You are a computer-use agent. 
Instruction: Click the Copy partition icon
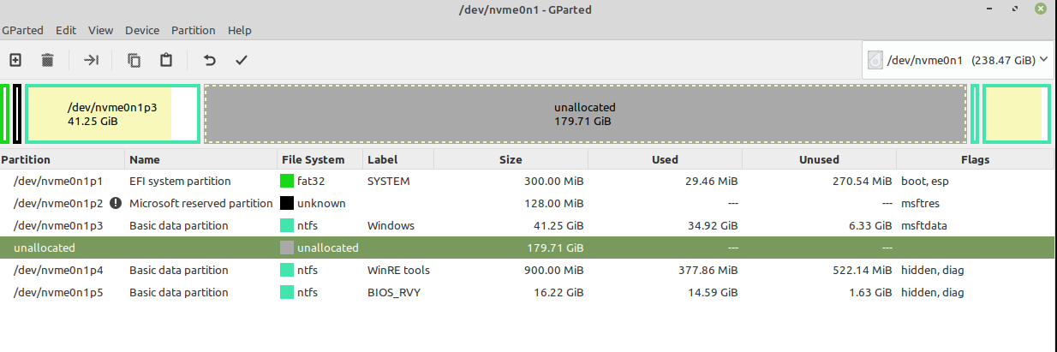[134, 60]
